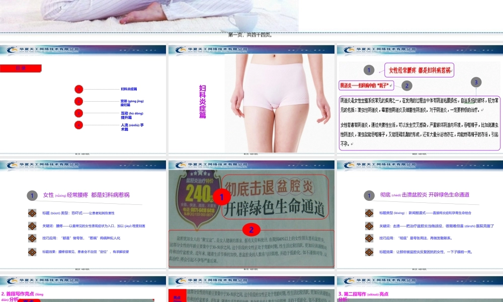Viewport: 503px width, 302px height.
Task: Click the 女性经常腰疼 都是妇科病惹祸 title
Action: click(x=420, y=70)
